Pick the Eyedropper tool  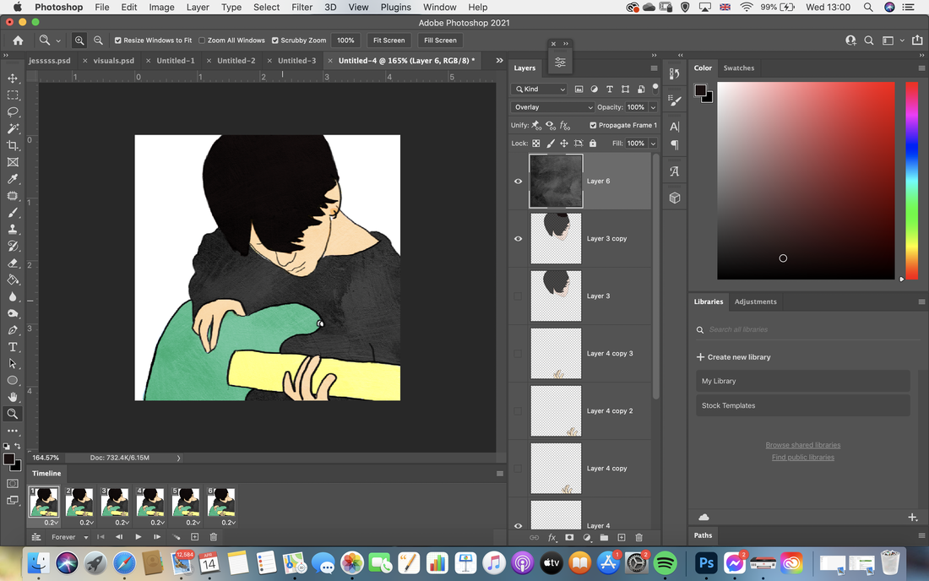(x=13, y=179)
